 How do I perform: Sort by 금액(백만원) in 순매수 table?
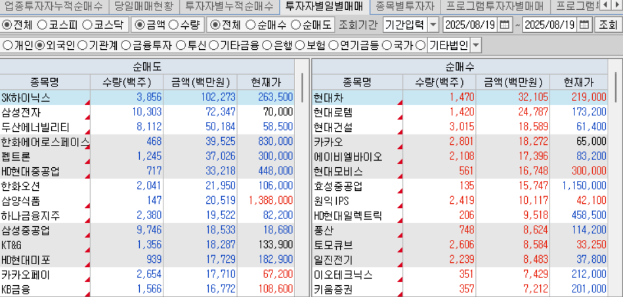(513, 82)
